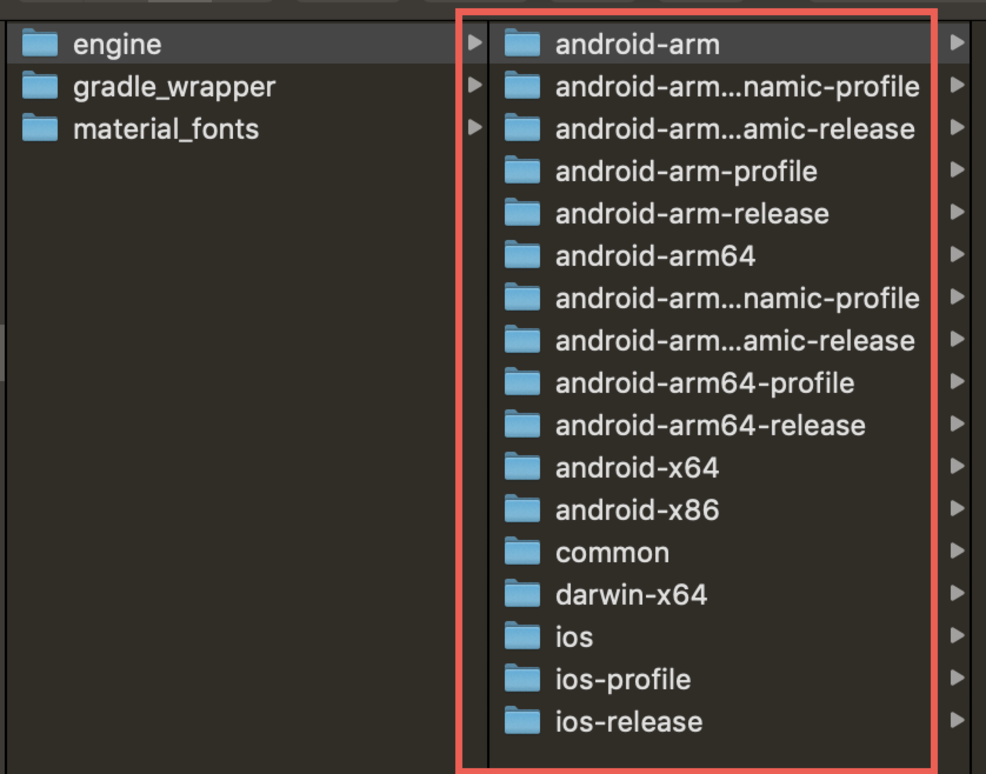
Task: Click the android-x86 folder icon
Action: (522, 509)
